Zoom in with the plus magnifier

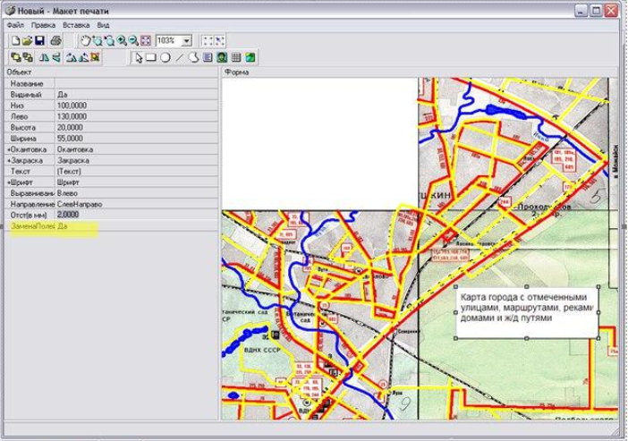(x=122, y=40)
